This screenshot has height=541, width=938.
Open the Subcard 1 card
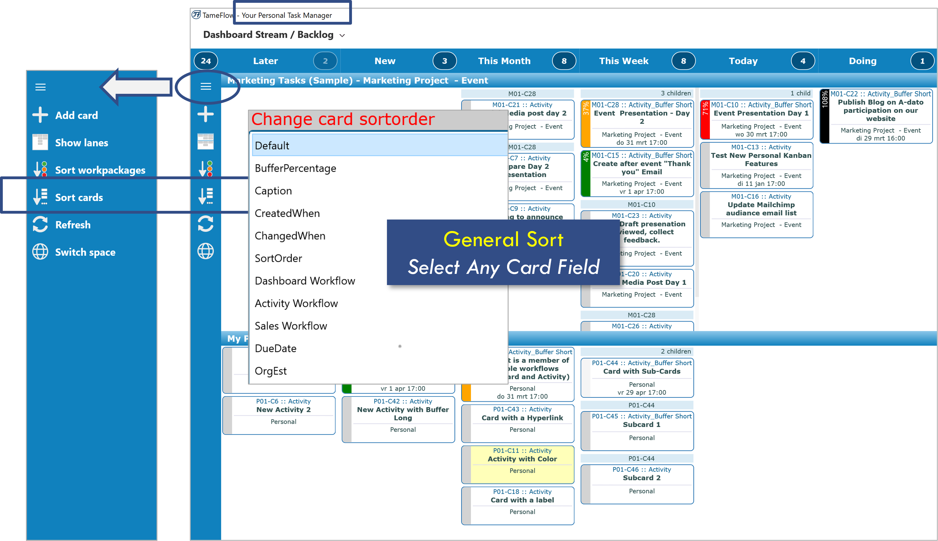(x=637, y=431)
